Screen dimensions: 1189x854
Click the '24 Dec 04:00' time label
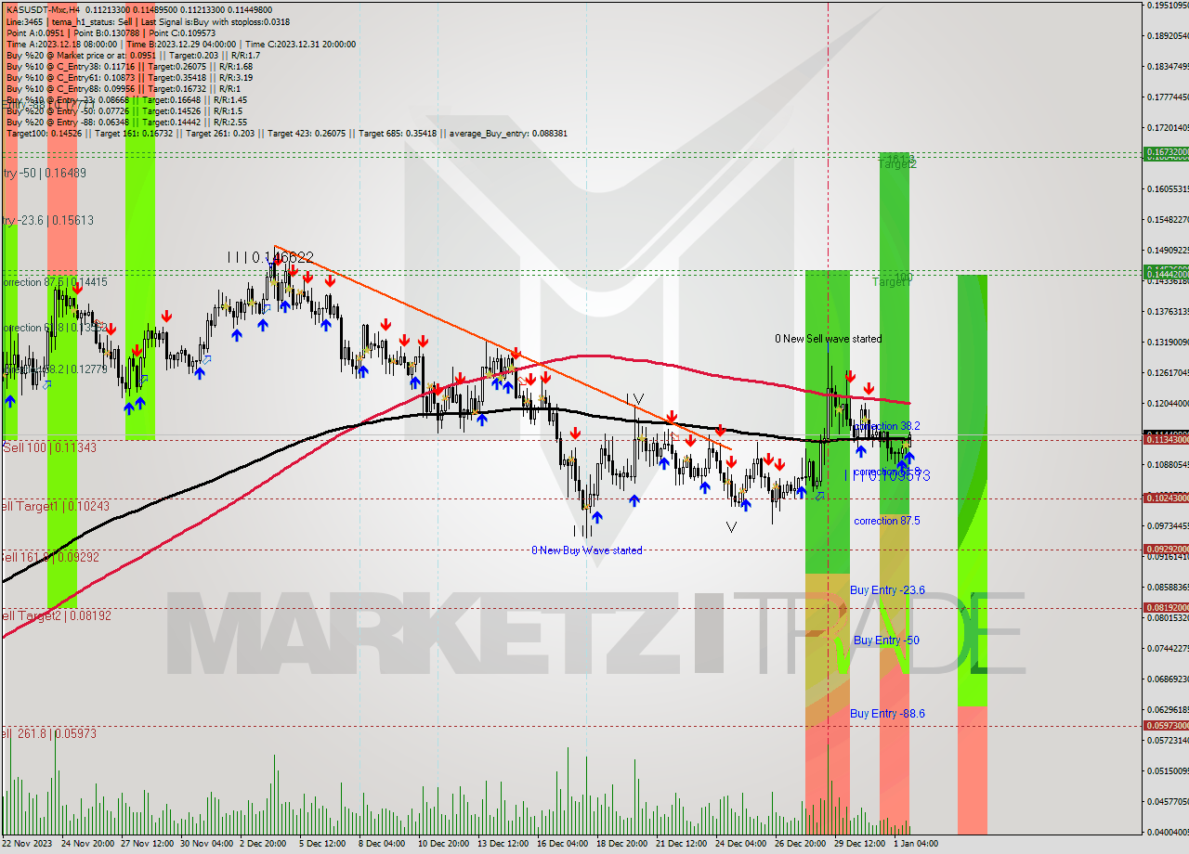tap(740, 844)
